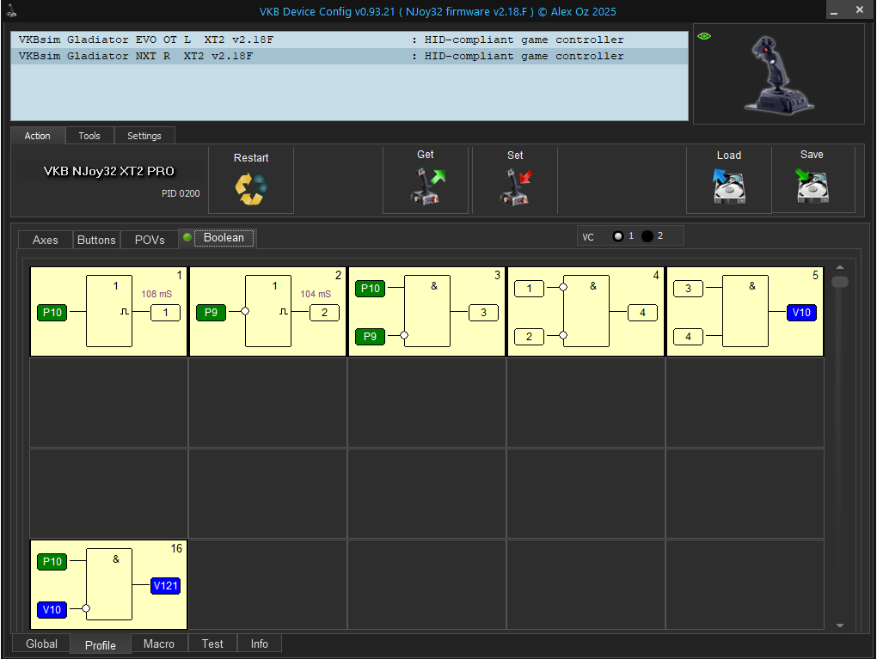Open the Test bottom tab
The image size is (877, 659).
tap(212, 644)
